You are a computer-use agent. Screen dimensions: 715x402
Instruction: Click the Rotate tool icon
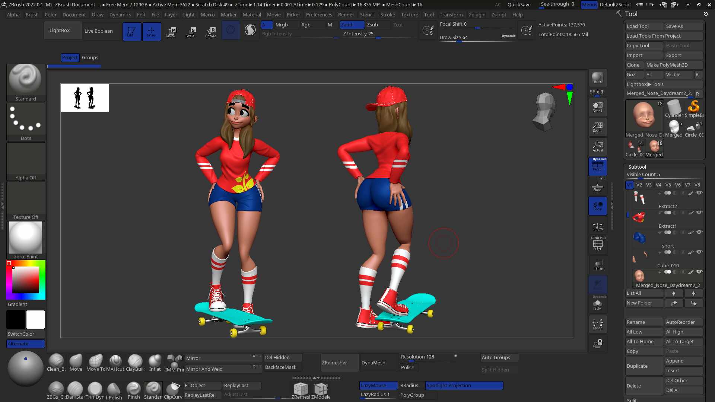tap(211, 32)
